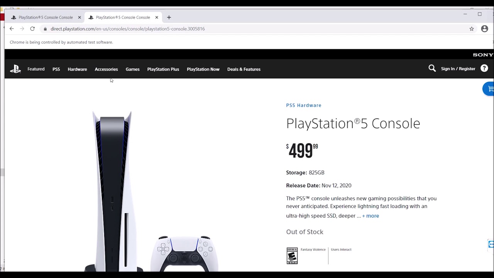Click the $499.99 price
494x278 pixels.
coord(302,150)
